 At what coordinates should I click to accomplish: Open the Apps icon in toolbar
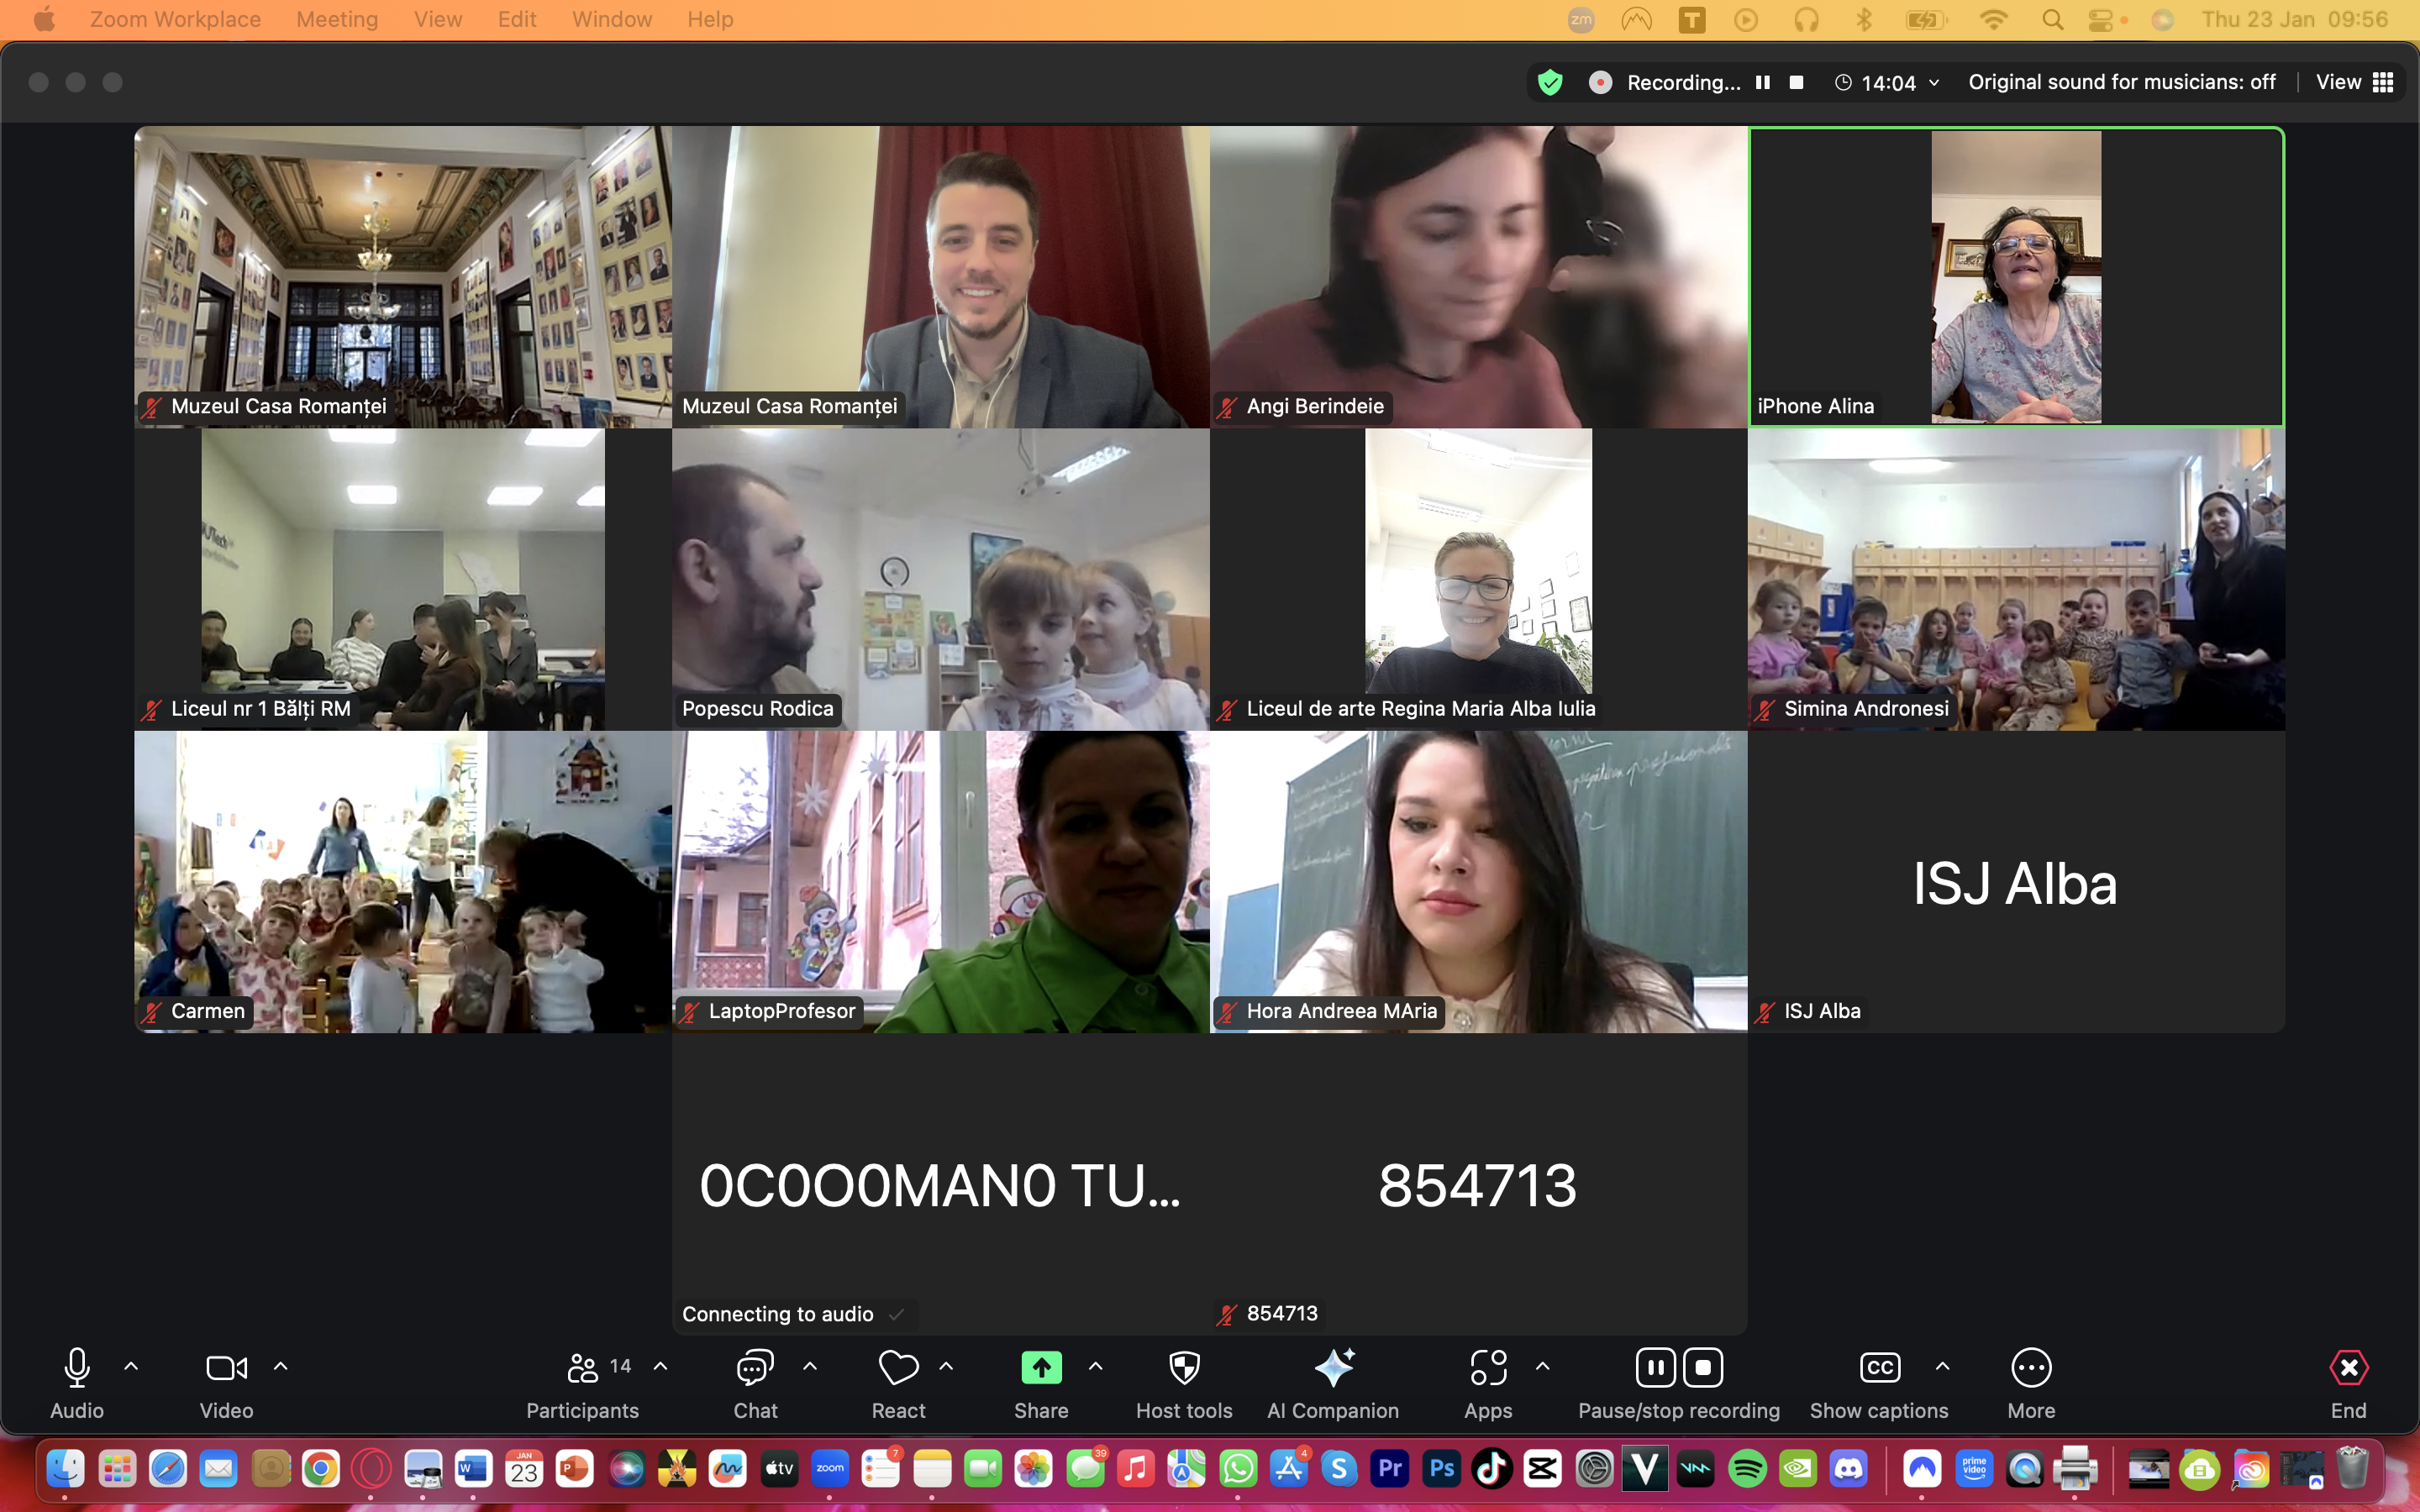(x=1488, y=1368)
